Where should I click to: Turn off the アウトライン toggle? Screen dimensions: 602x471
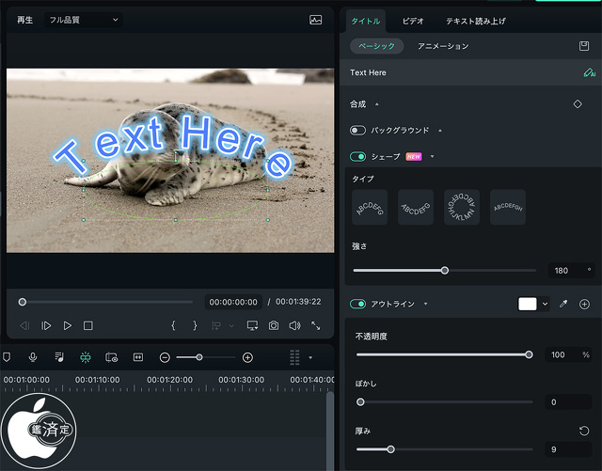357,304
